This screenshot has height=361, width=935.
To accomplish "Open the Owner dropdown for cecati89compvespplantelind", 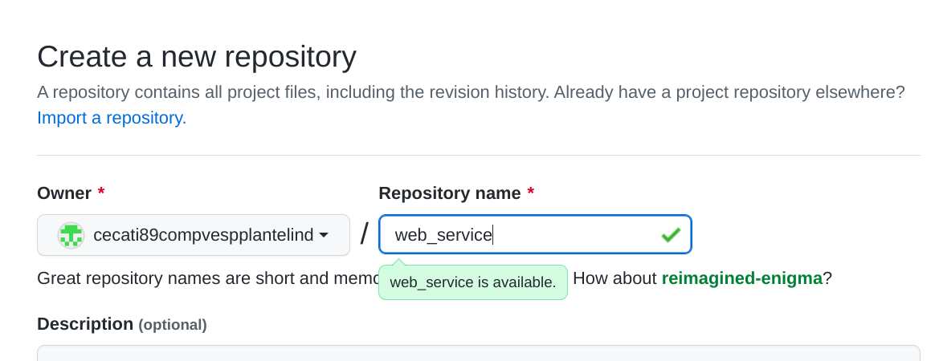I will click(193, 235).
